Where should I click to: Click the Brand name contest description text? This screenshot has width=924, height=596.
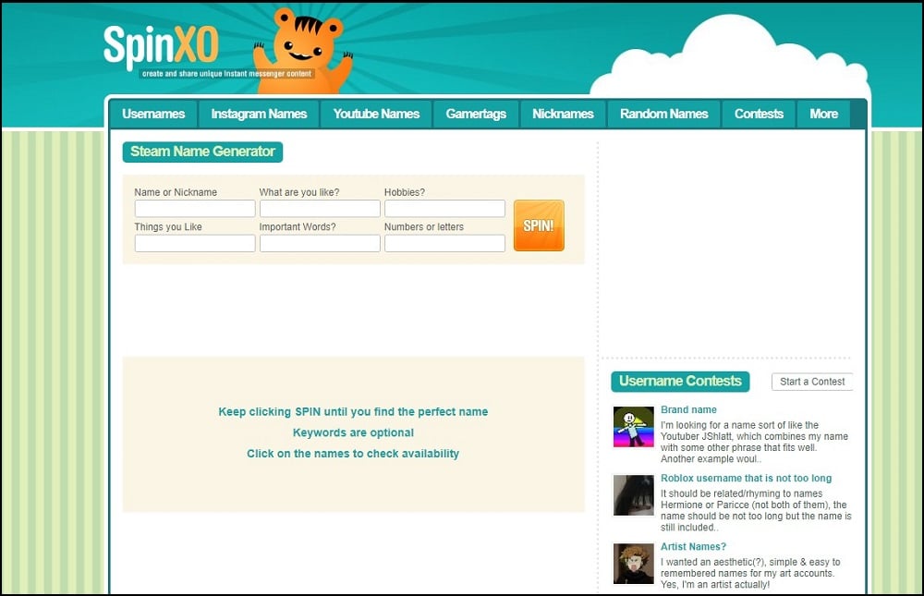click(754, 442)
